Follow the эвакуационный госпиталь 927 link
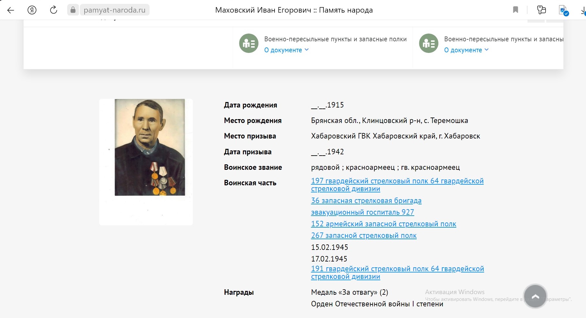586x318 pixels. [362, 212]
